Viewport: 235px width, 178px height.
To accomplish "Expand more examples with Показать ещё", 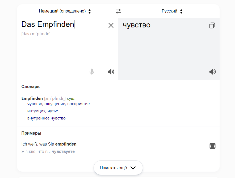I will pos(118,168).
